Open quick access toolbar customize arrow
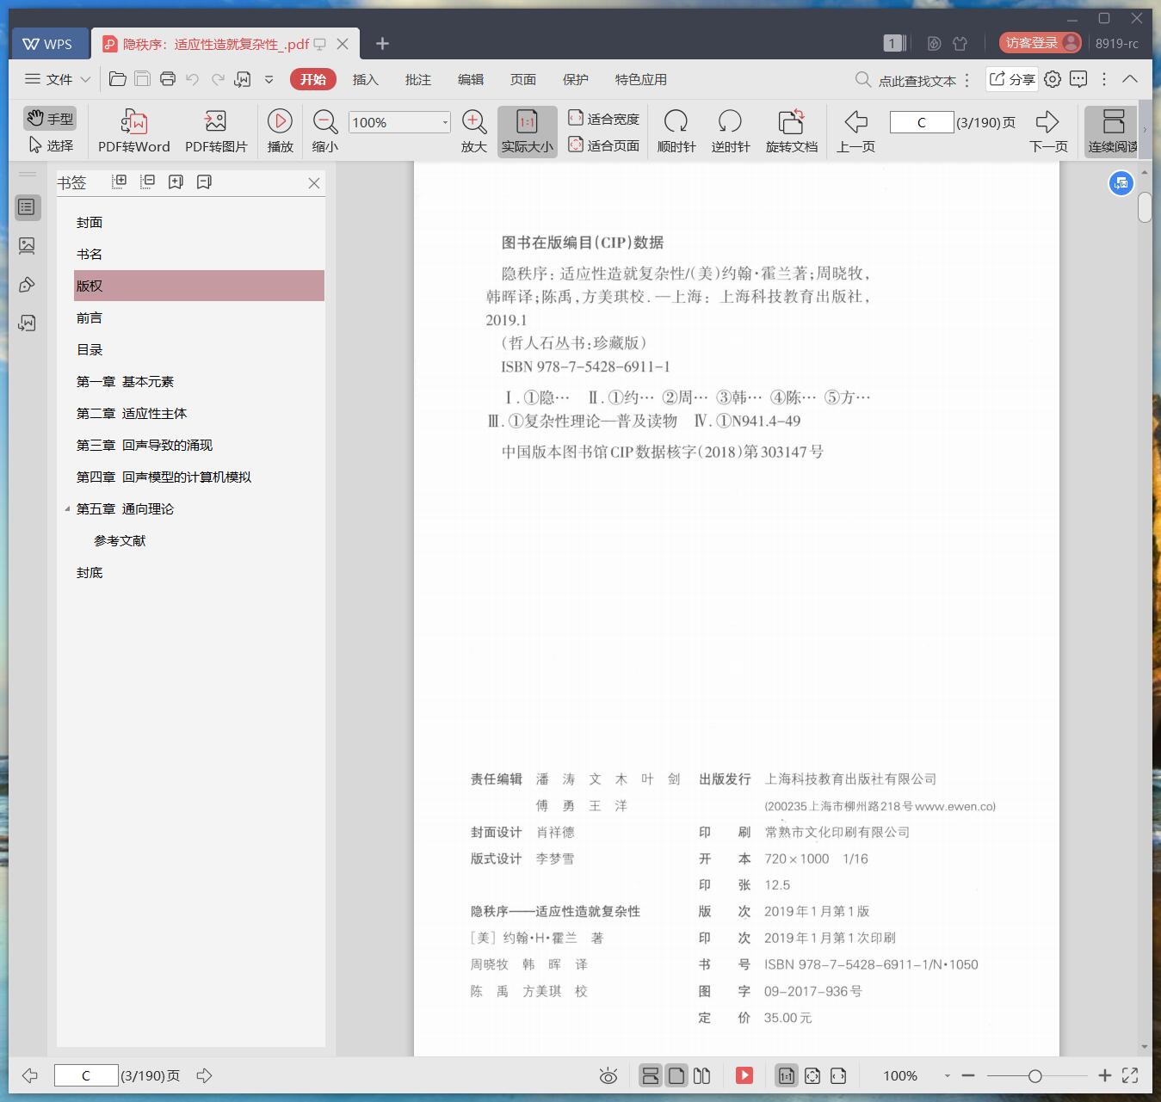Screen dimensions: 1161x1102 coord(269,79)
